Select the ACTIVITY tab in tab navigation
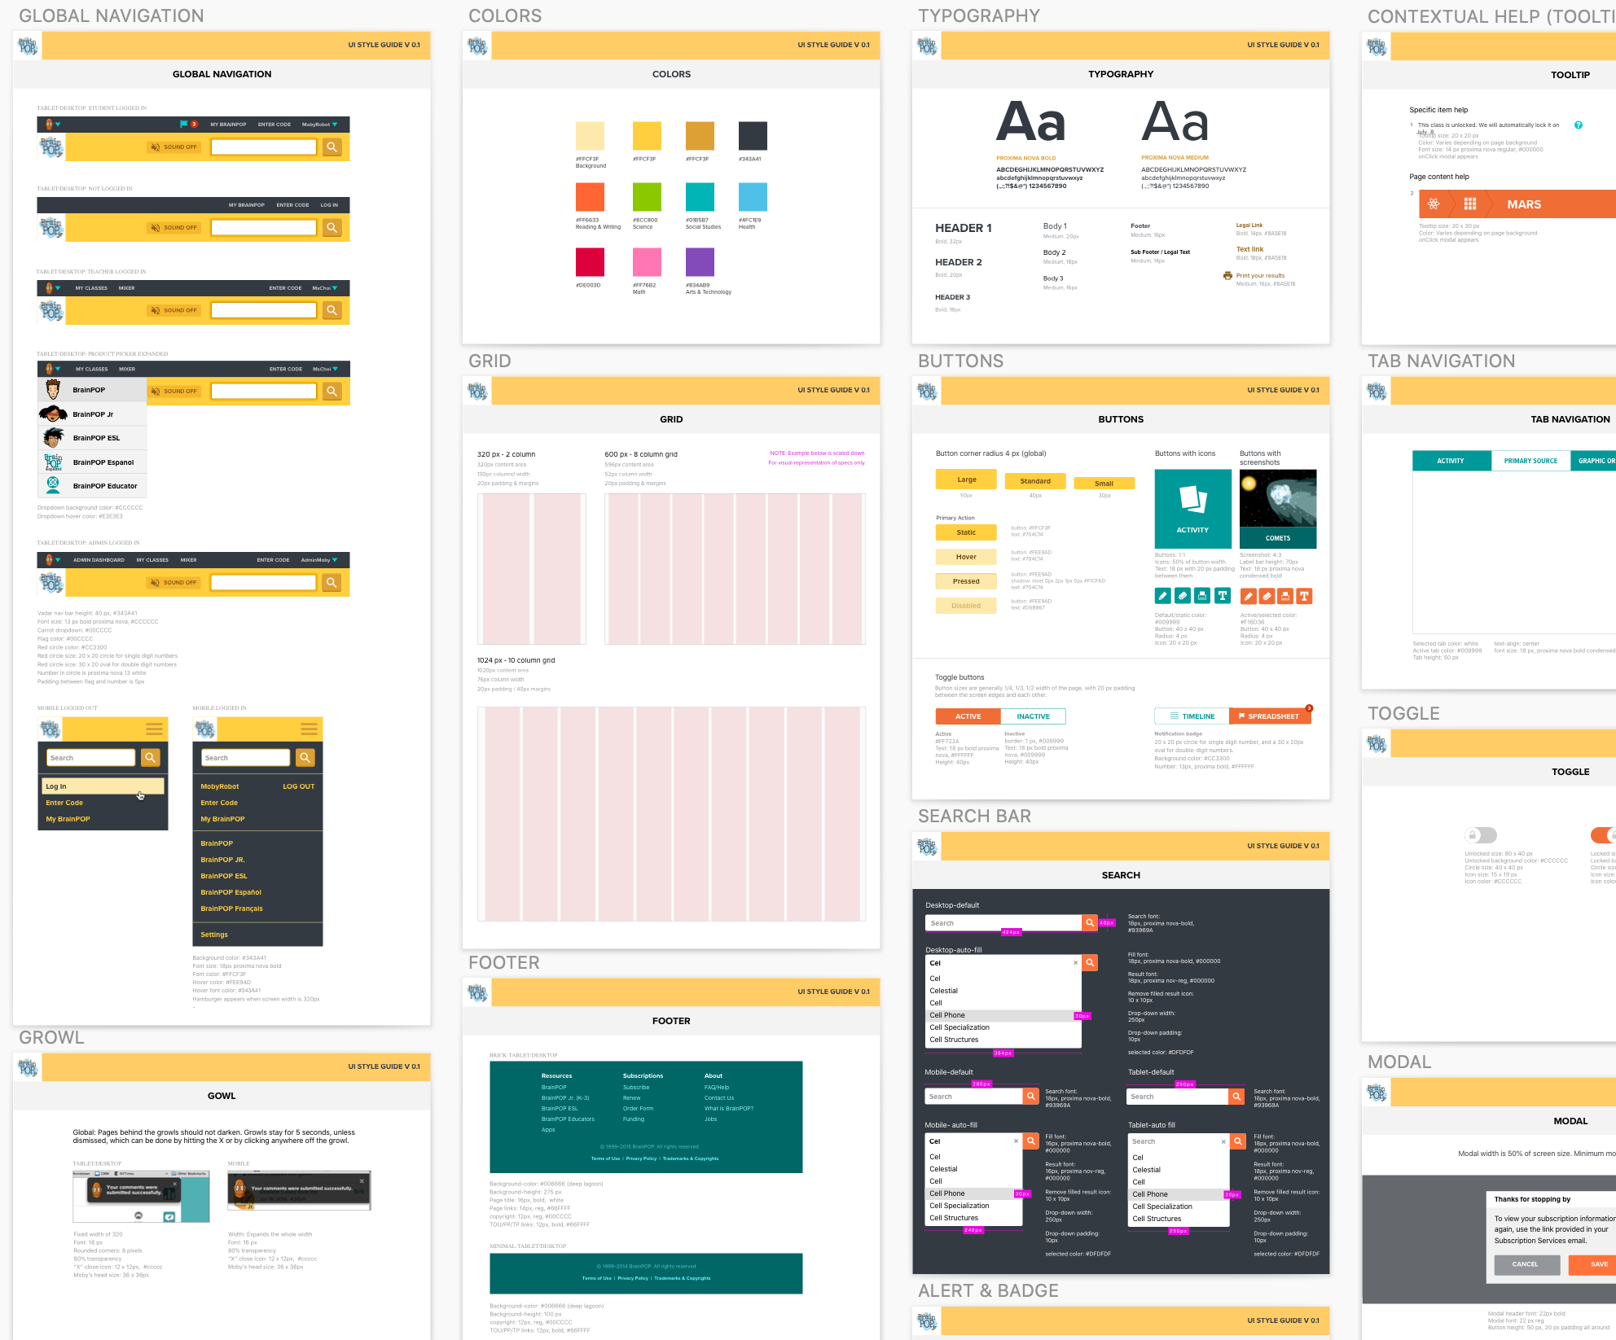1616x1340 pixels. point(1451,460)
